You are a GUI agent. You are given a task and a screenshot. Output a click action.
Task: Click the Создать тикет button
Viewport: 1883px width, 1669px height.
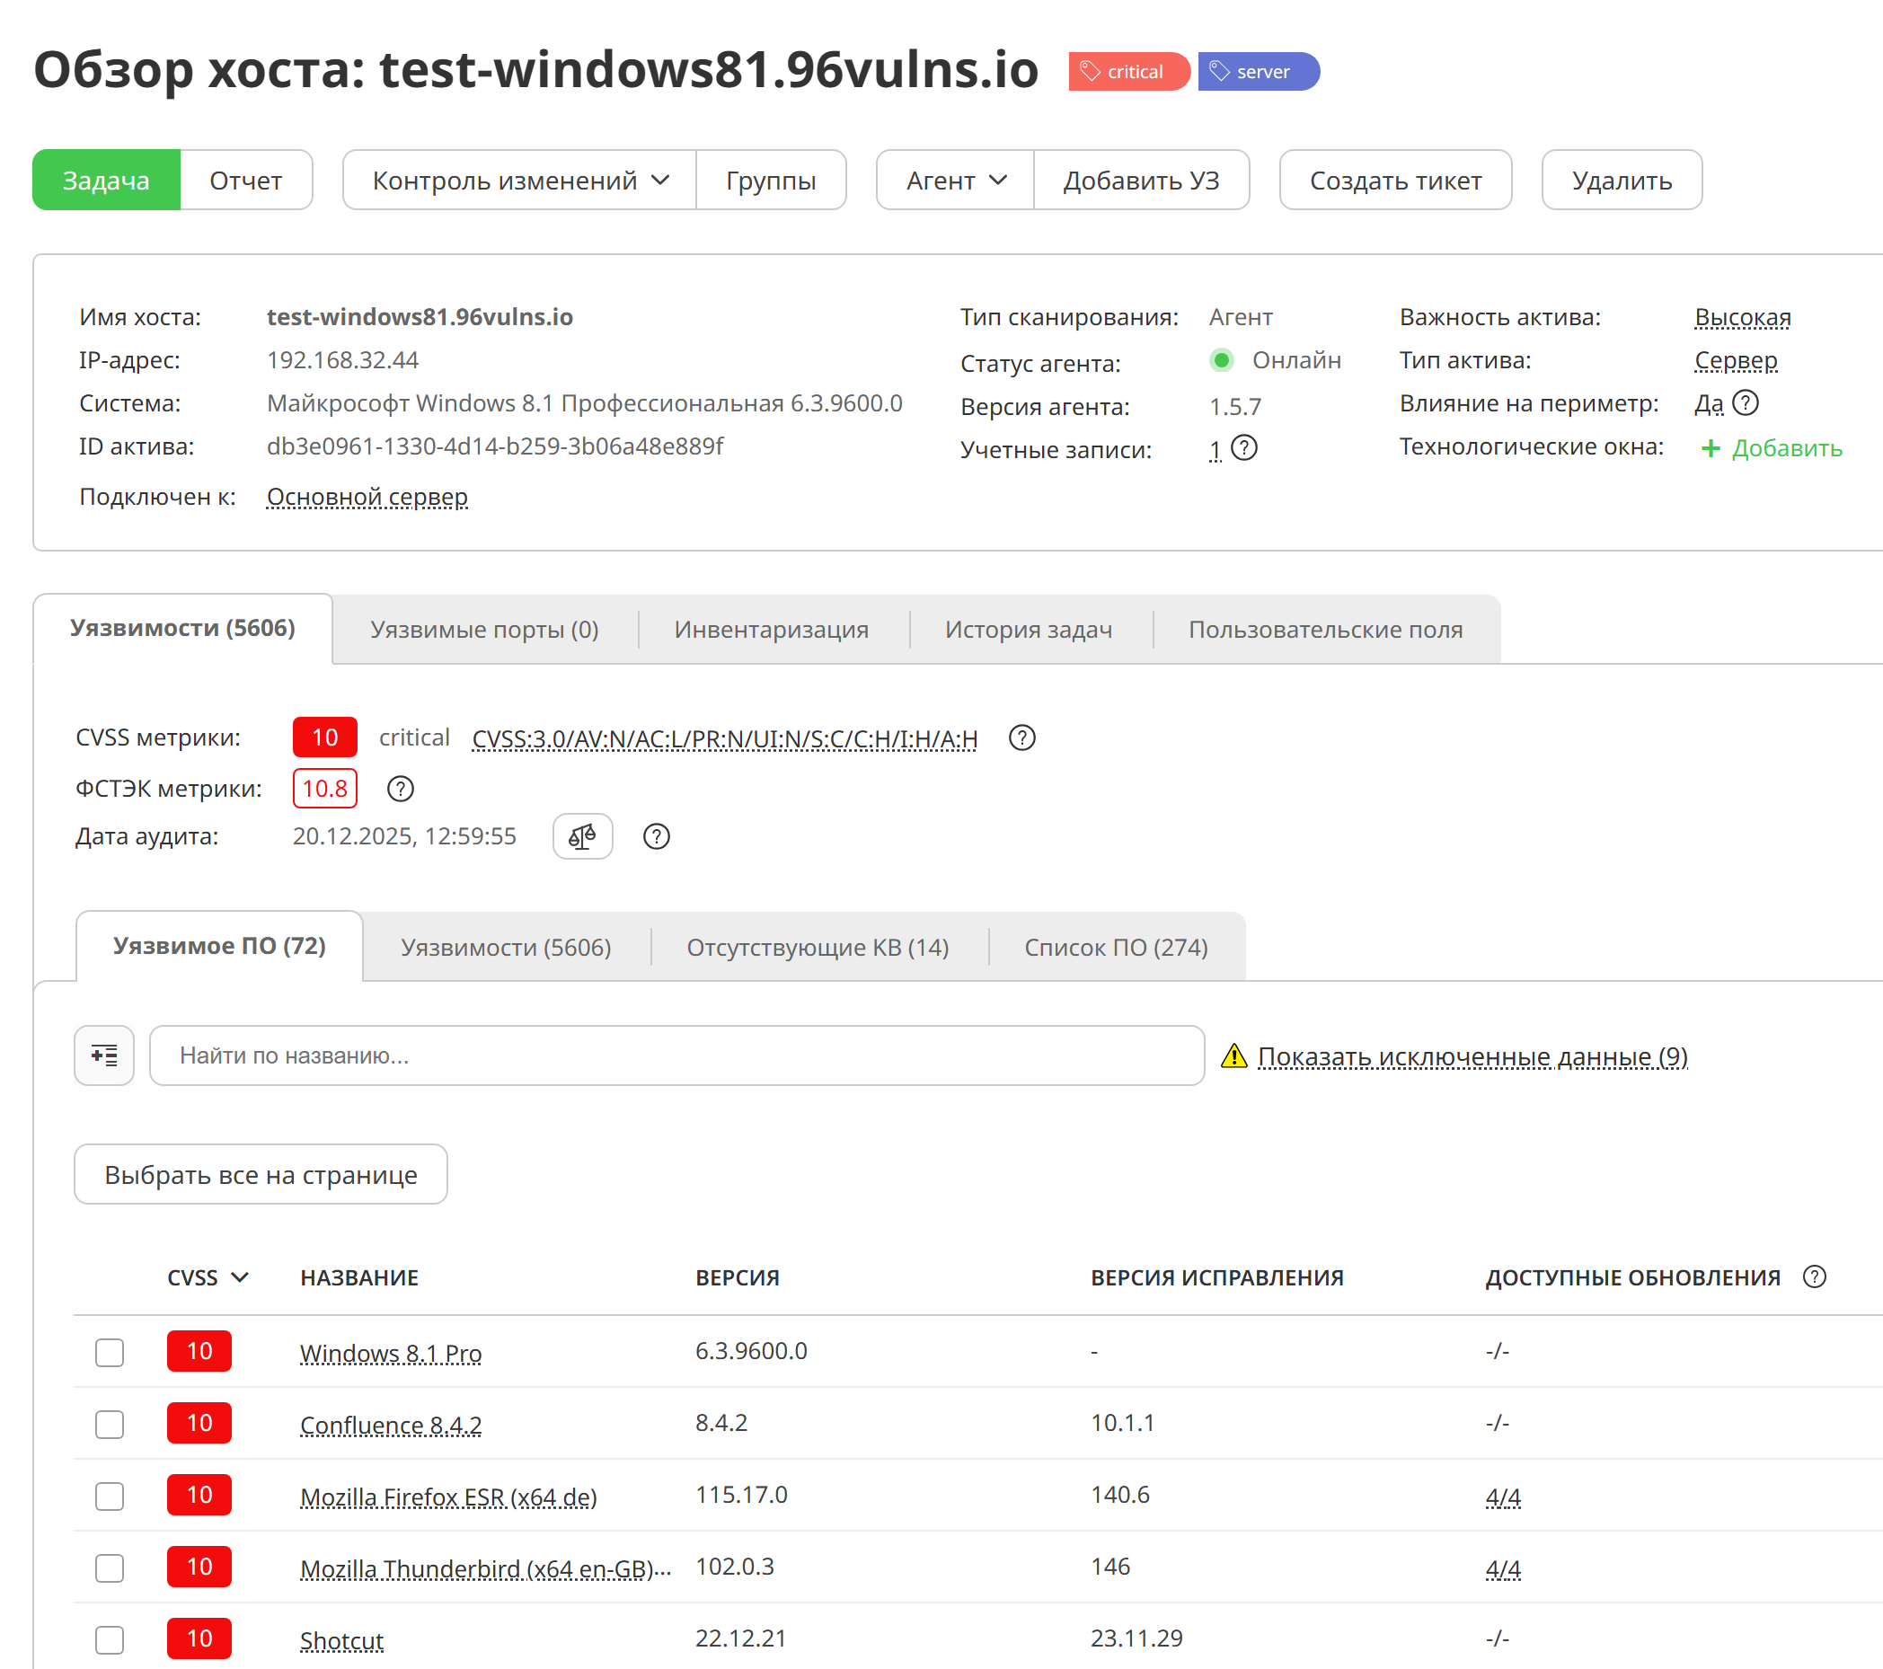coord(1395,181)
